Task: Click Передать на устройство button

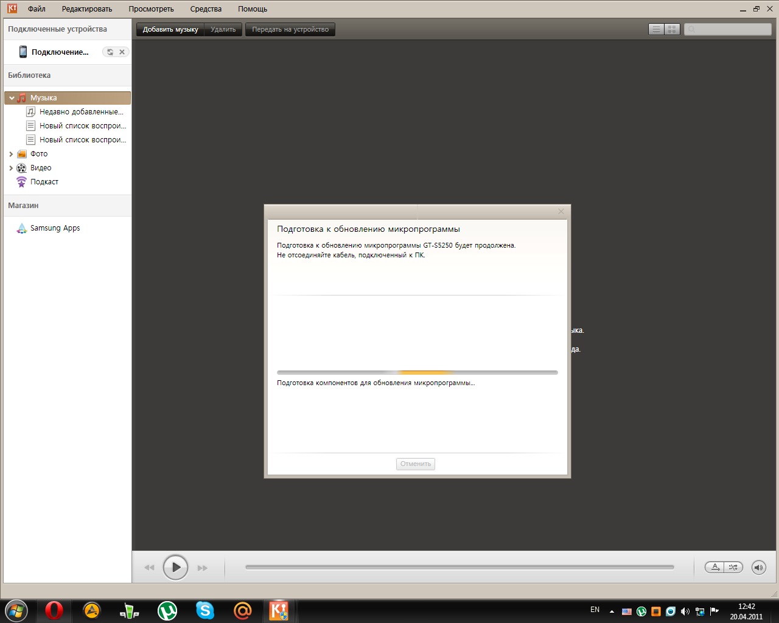Action: click(290, 29)
